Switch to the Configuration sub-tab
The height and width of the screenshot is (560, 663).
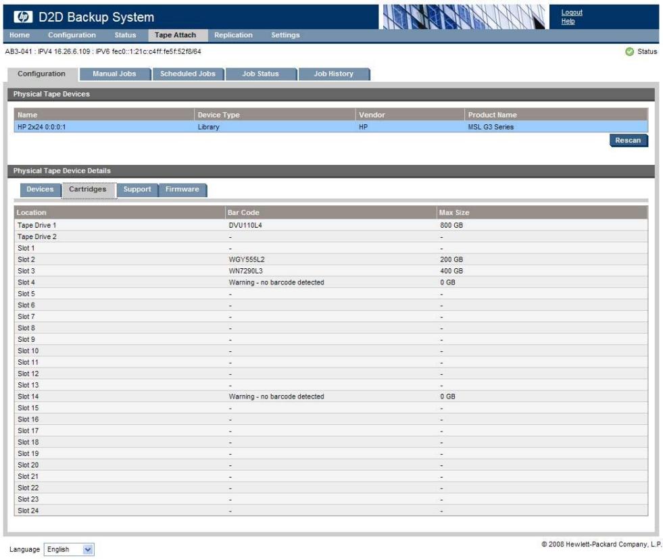[x=41, y=74]
